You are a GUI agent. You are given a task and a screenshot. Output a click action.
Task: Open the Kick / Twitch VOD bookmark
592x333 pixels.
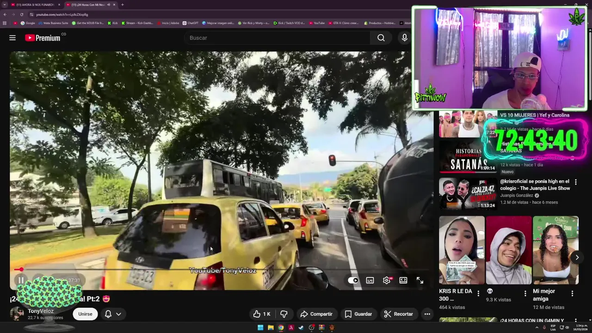tap(289, 23)
